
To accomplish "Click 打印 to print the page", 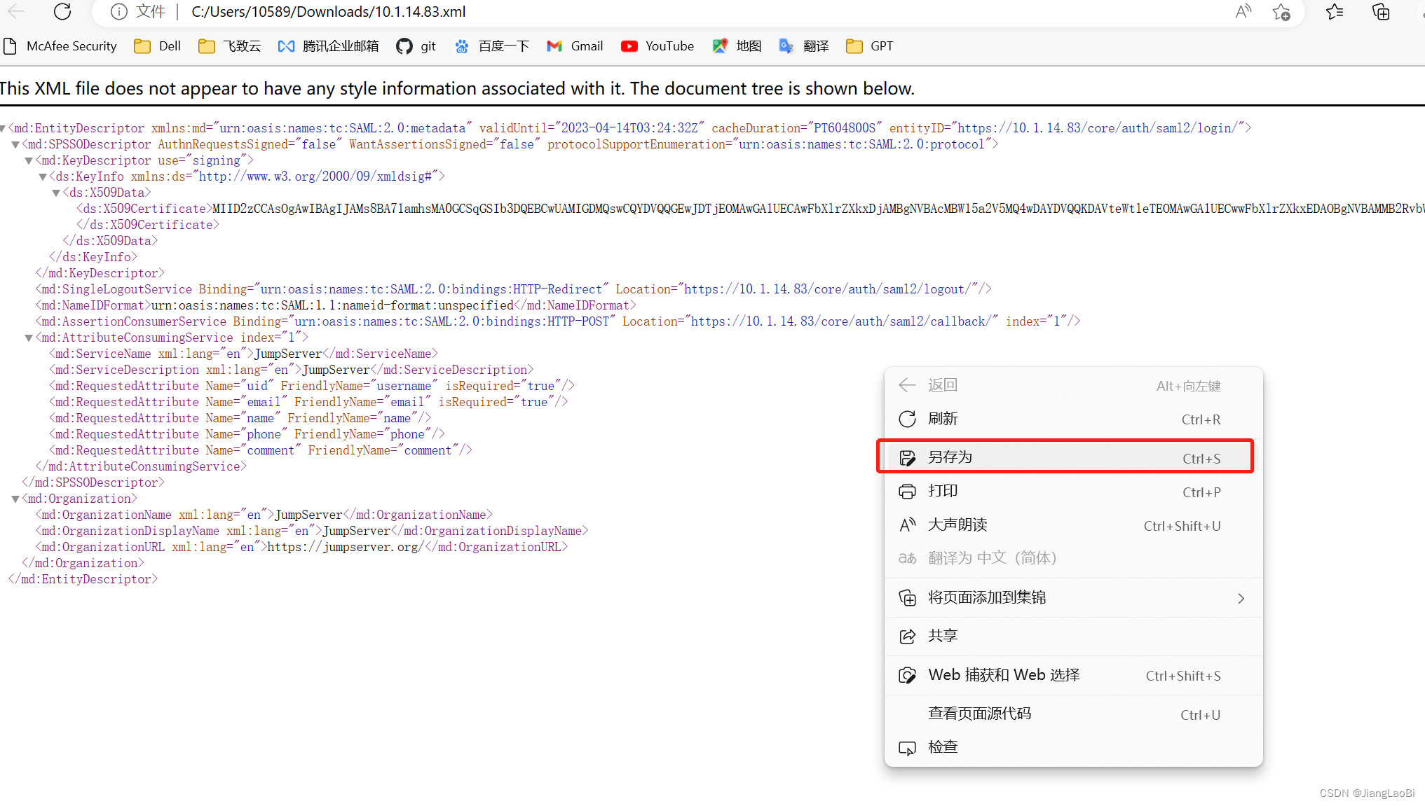I will click(942, 490).
